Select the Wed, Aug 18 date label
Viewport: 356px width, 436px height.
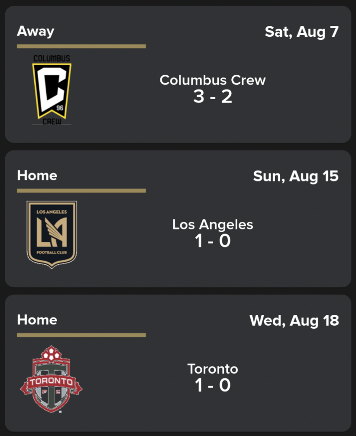tap(294, 321)
